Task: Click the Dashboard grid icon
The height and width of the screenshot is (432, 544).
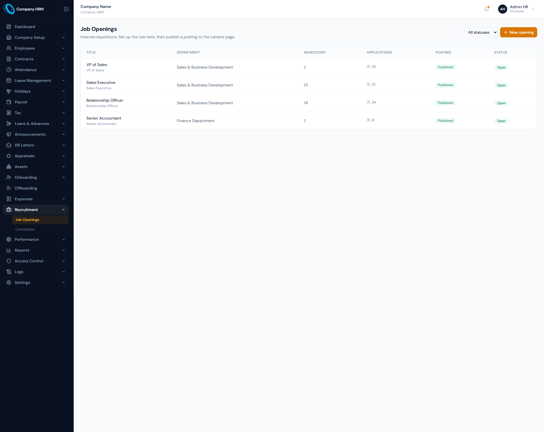Action: pyautogui.click(x=9, y=27)
